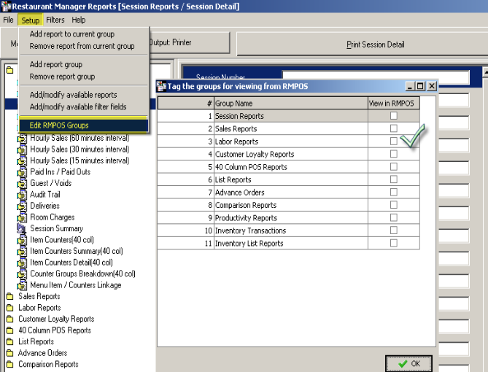Click the List Reports folder icon
488x372 pixels.
tap(10, 342)
